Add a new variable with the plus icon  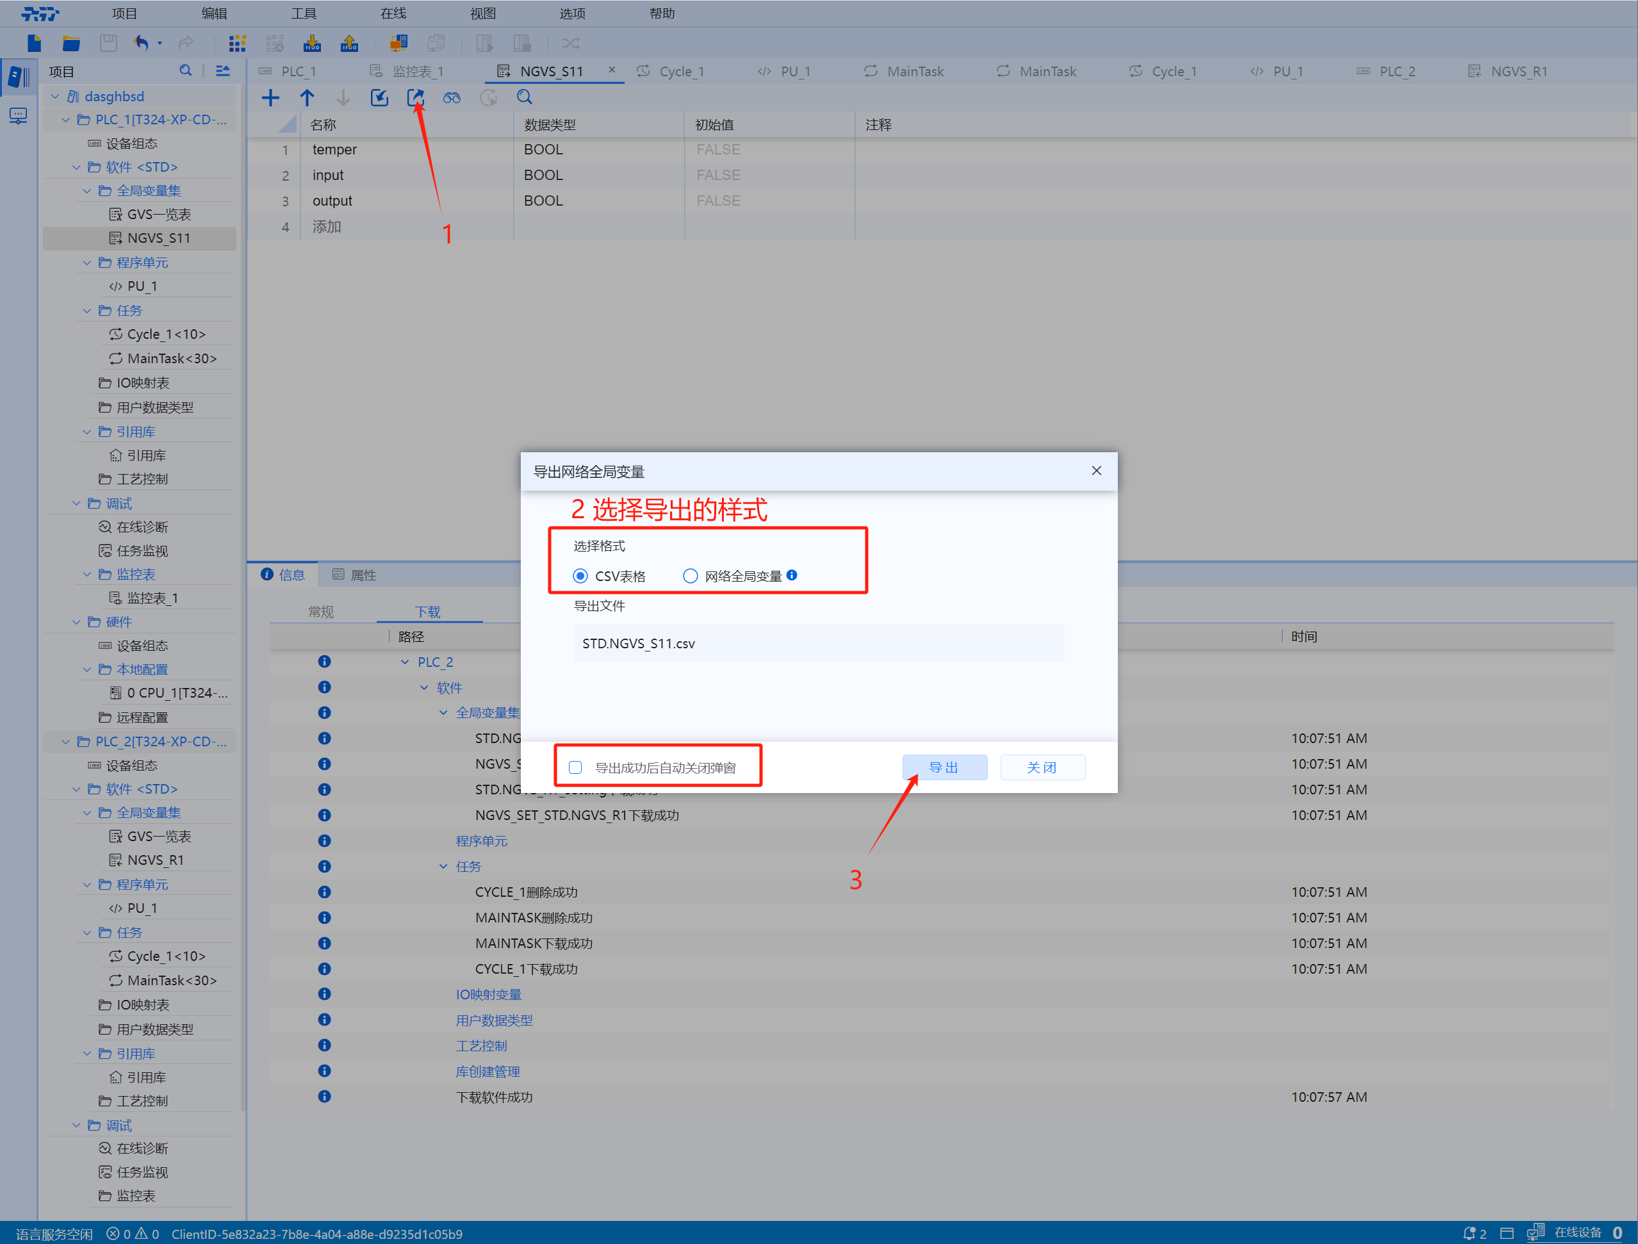pyautogui.click(x=271, y=97)
